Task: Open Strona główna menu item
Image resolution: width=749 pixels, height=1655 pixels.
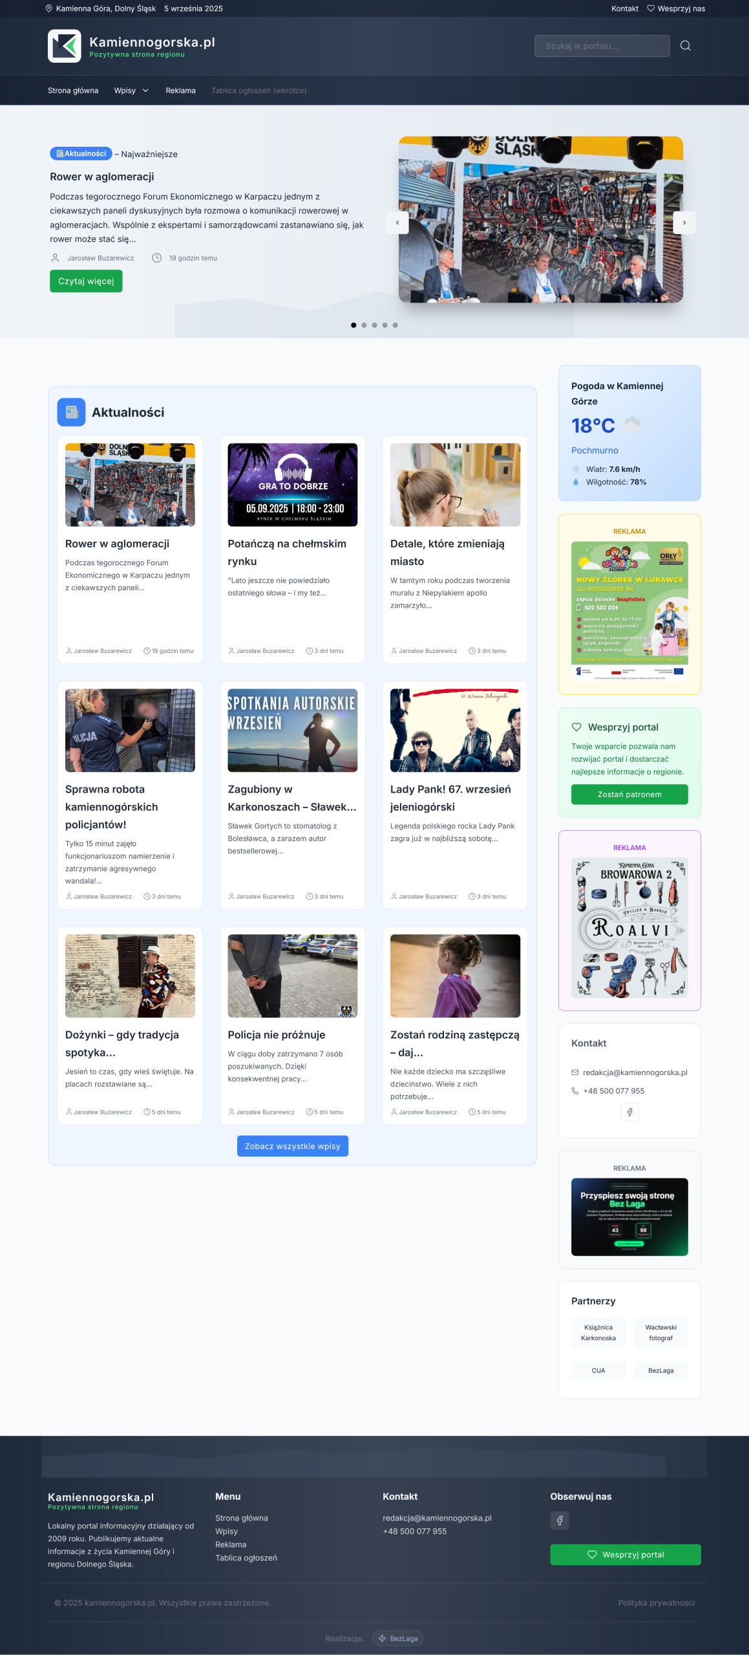Action: tap(73, 91)
